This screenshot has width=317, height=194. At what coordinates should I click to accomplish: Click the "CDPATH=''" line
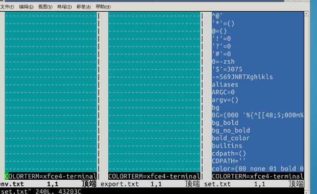click(229, 161)
